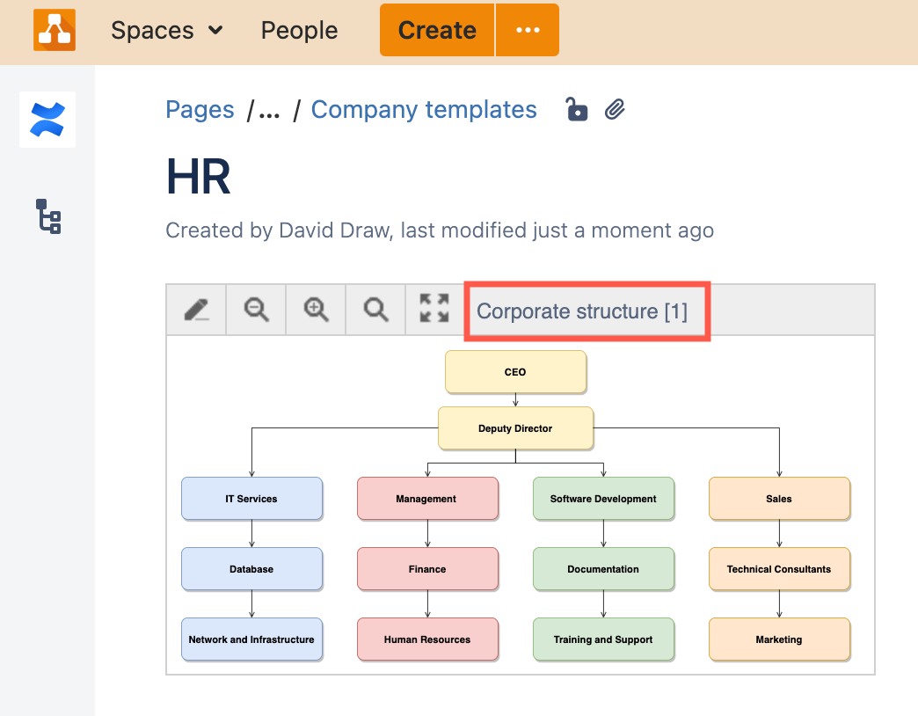This screenshot has width=918, height=716.
Task: Follow the Company templates link
Action: (425, 109)
